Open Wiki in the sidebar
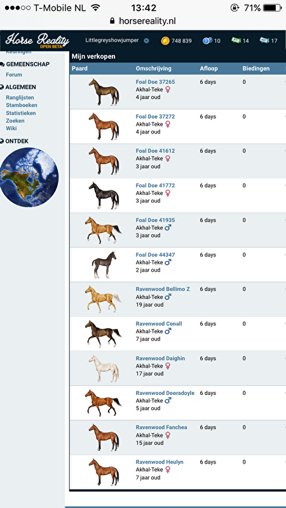This screenshot has width=286, height=508. 11,128
